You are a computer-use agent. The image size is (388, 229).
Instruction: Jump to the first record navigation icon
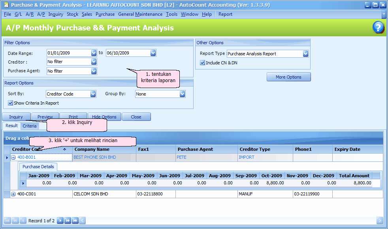[7, 221]
